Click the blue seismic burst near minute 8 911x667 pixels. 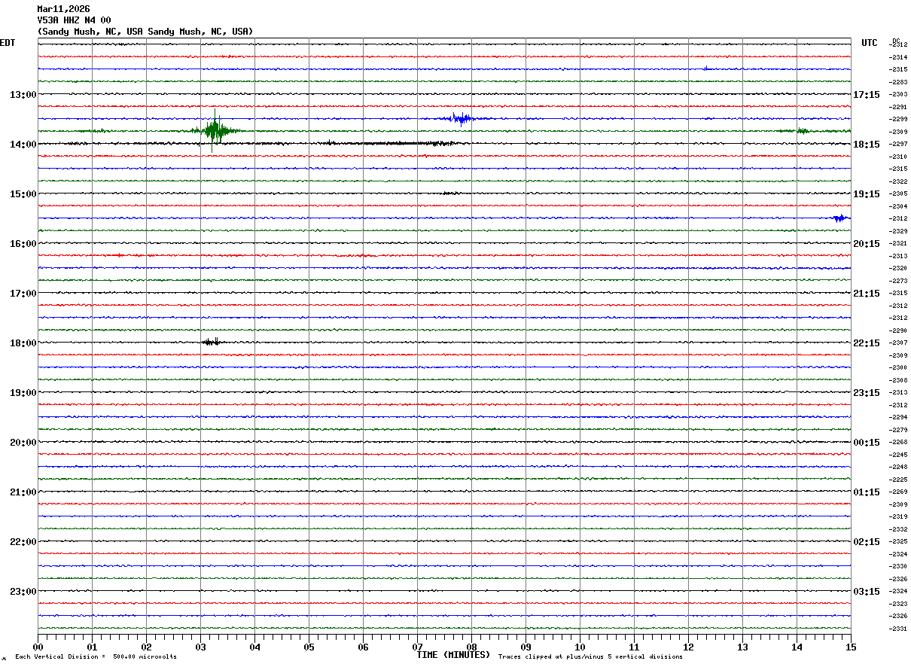(x=459, y=118)
